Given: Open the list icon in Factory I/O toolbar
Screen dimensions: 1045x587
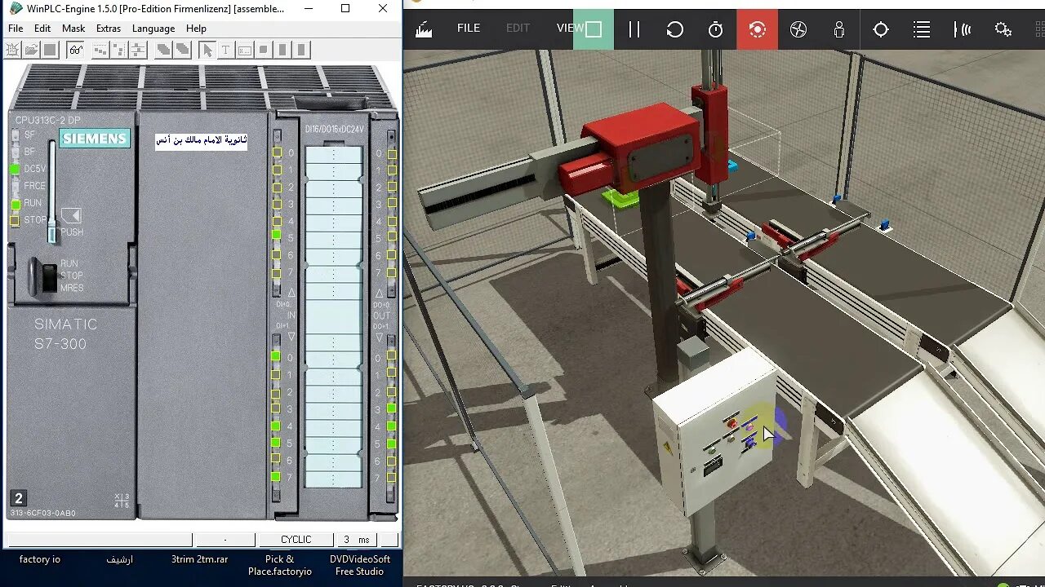Looking at the screenshot, I should pyautogui.click(x=922, y=29).
